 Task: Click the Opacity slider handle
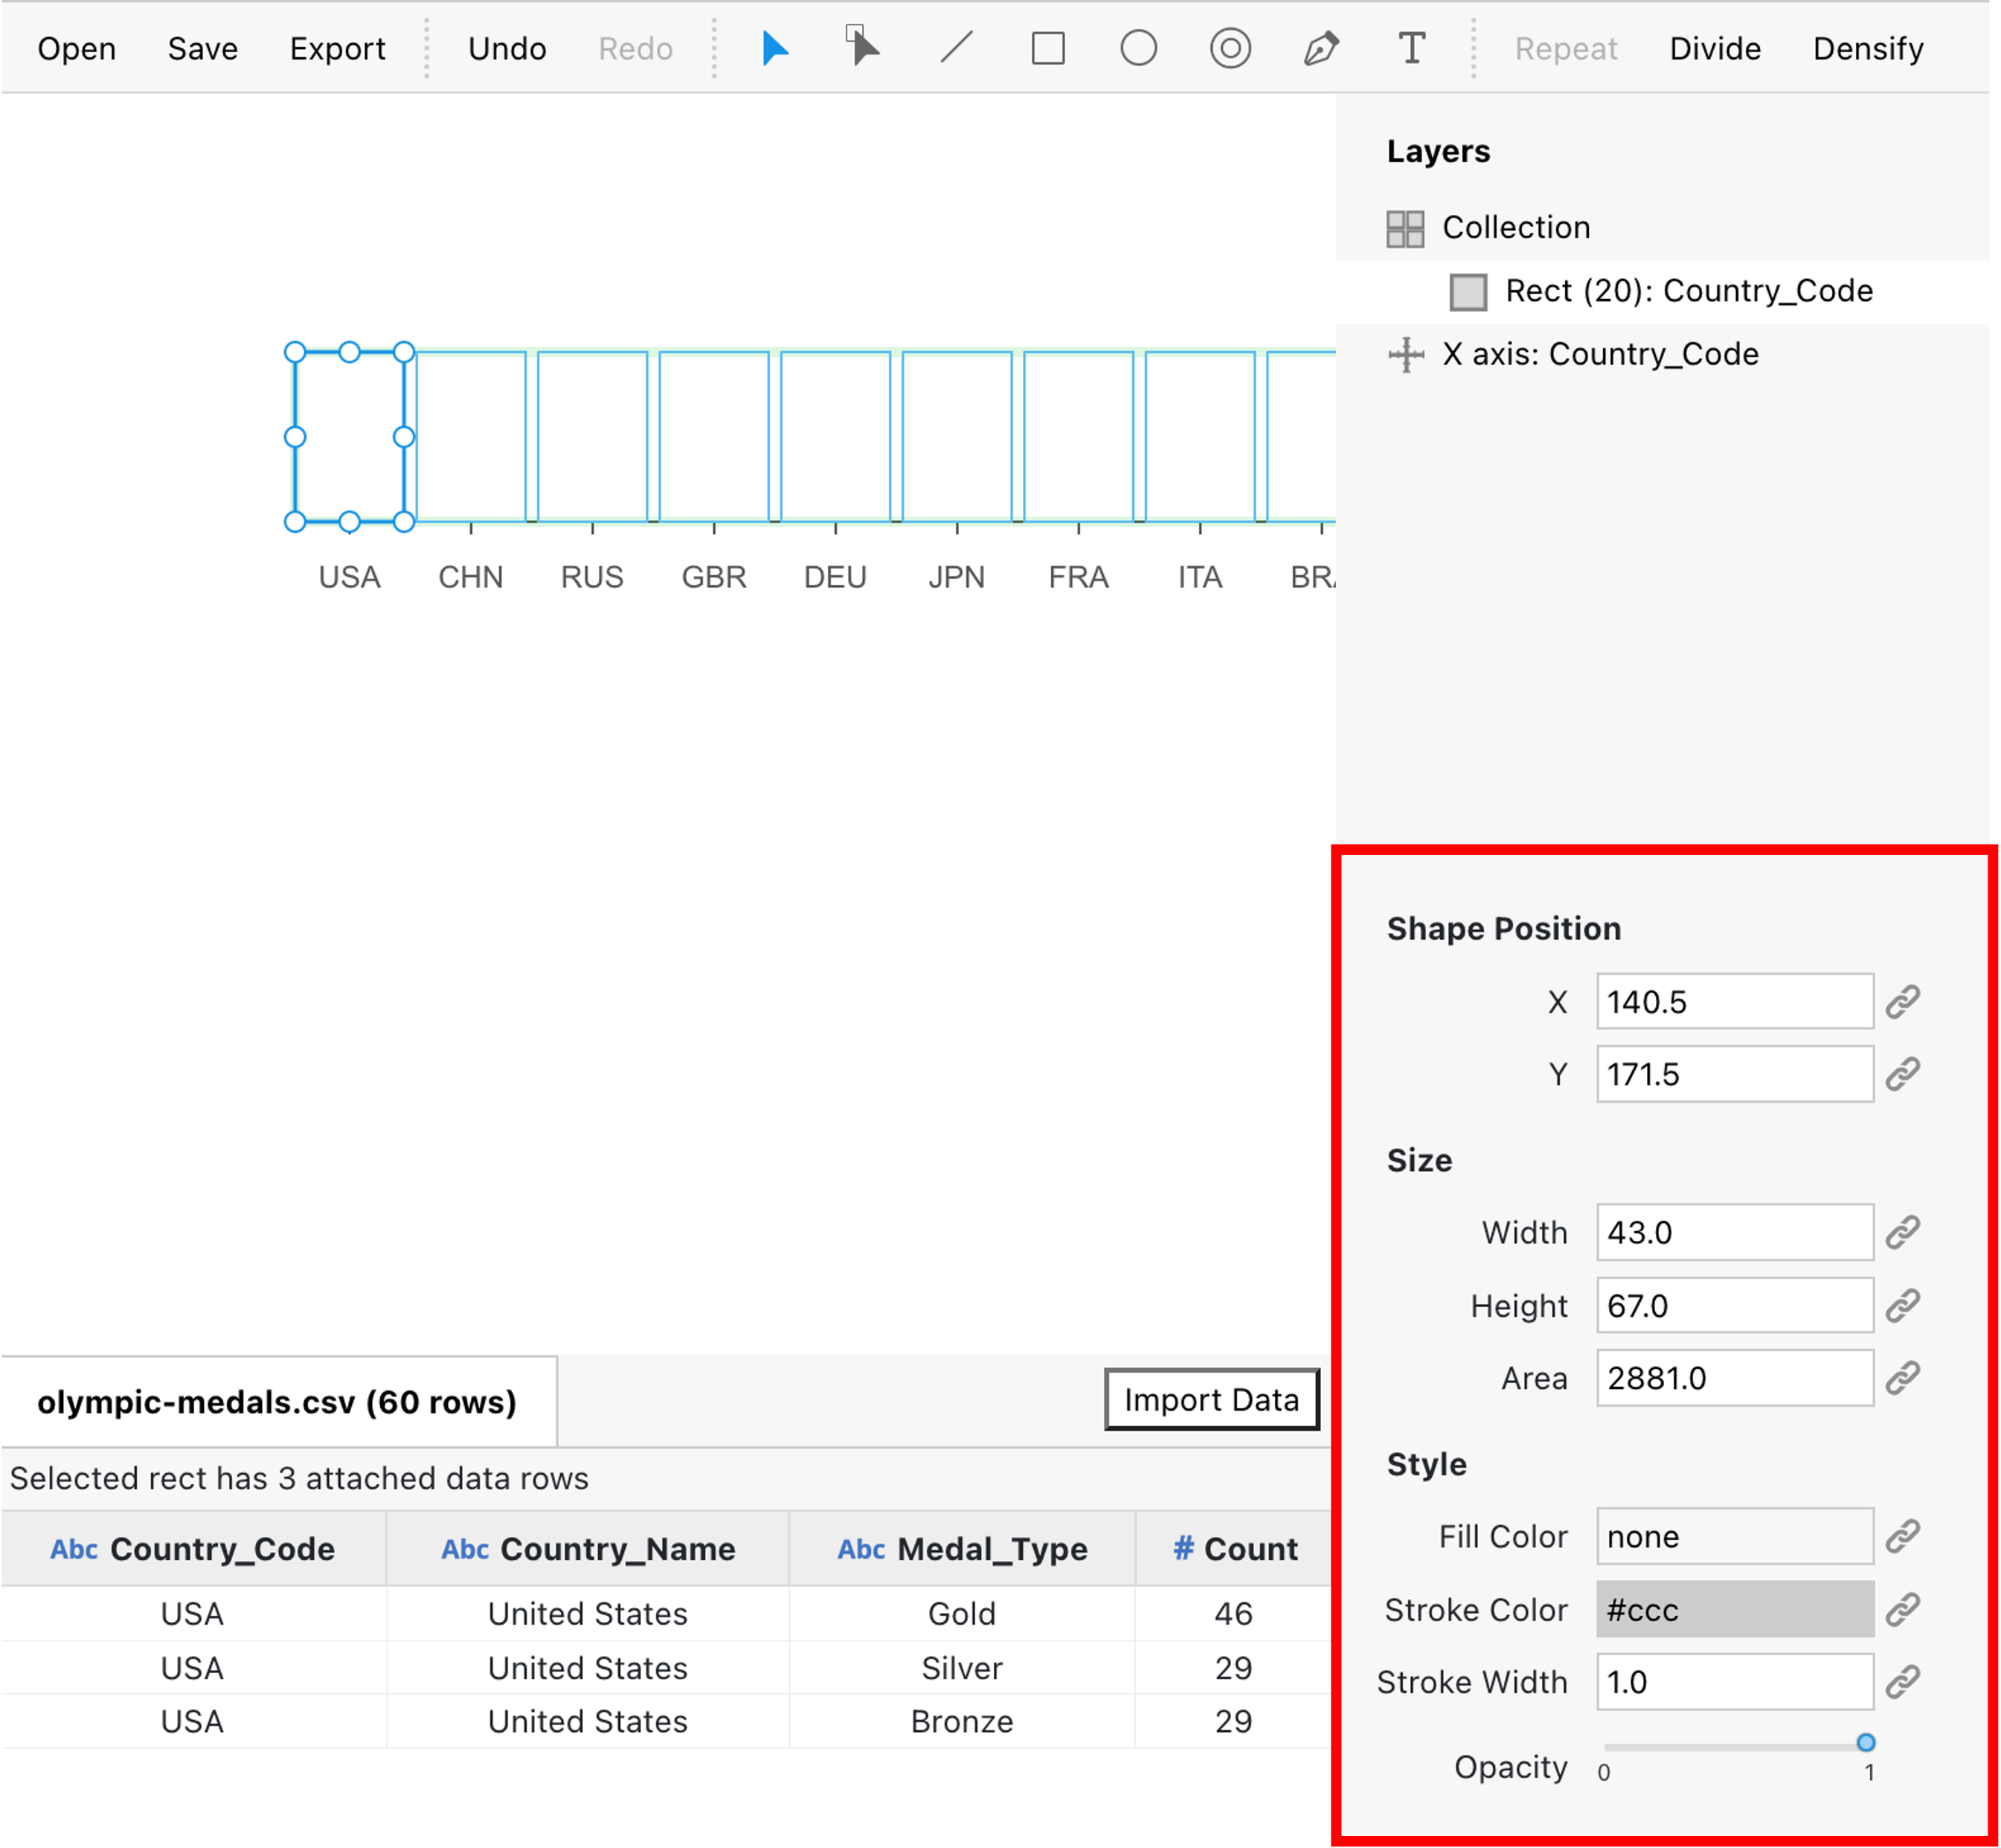(1865, 1742)
